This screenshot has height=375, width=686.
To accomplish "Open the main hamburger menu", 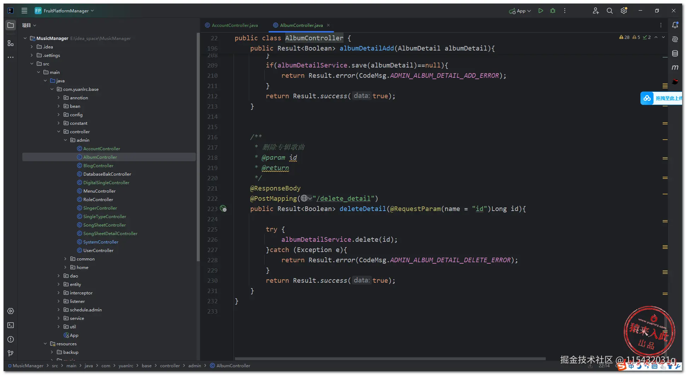I will [x=24, y=11].
